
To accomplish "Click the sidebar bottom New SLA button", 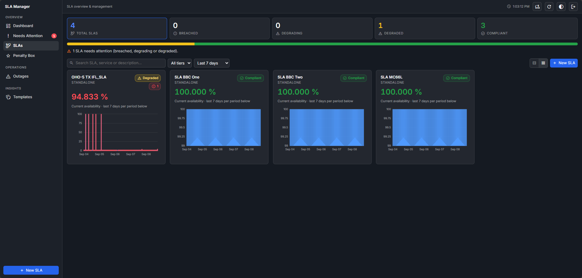I will (31, 270).
